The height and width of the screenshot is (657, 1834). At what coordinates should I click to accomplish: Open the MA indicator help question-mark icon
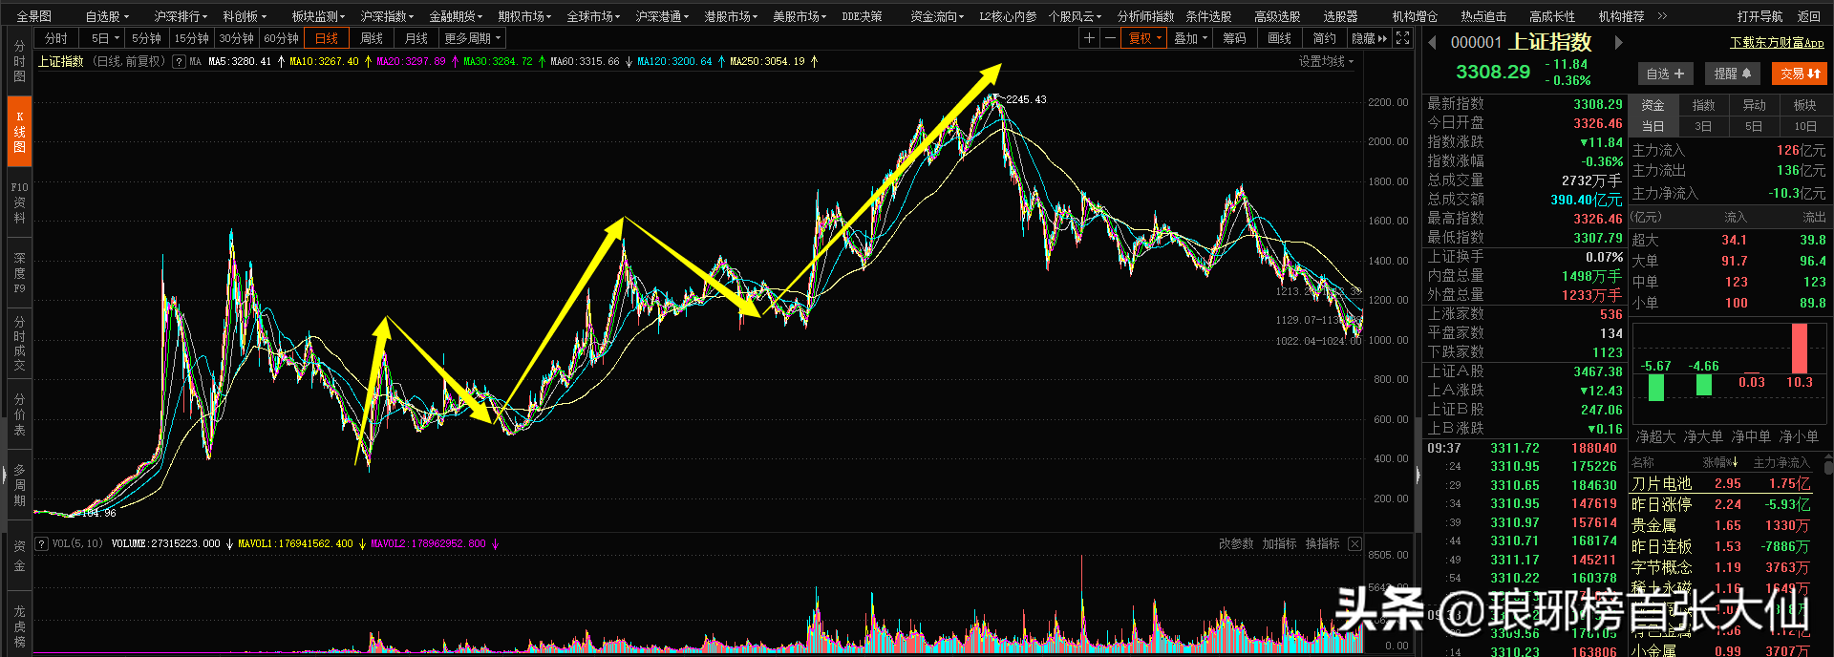click(x=179, y=61)
